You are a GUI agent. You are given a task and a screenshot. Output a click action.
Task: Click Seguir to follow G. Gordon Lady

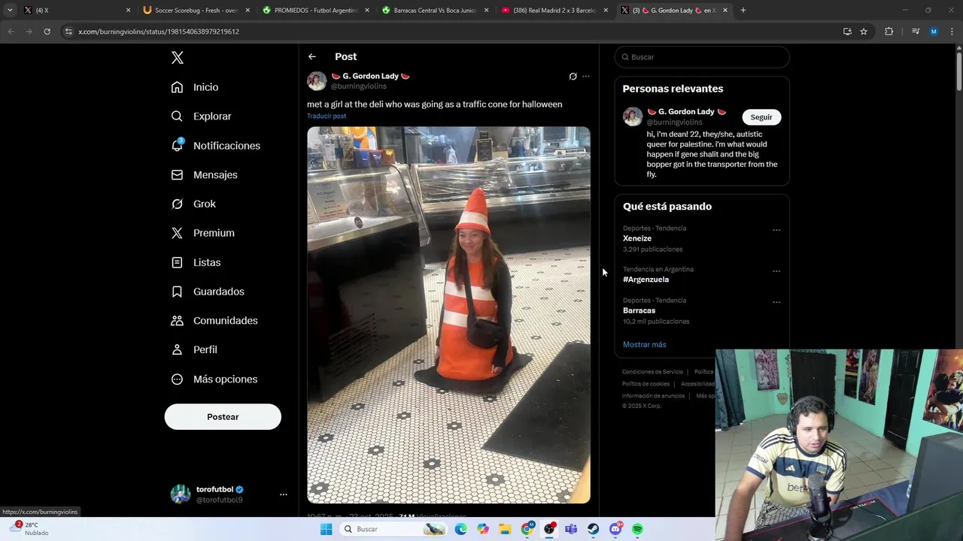(x=761, y=117)
